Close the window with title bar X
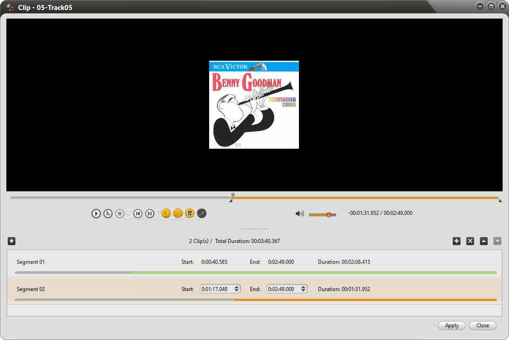This screenshot has height=340, width=509. pos(503,6)
